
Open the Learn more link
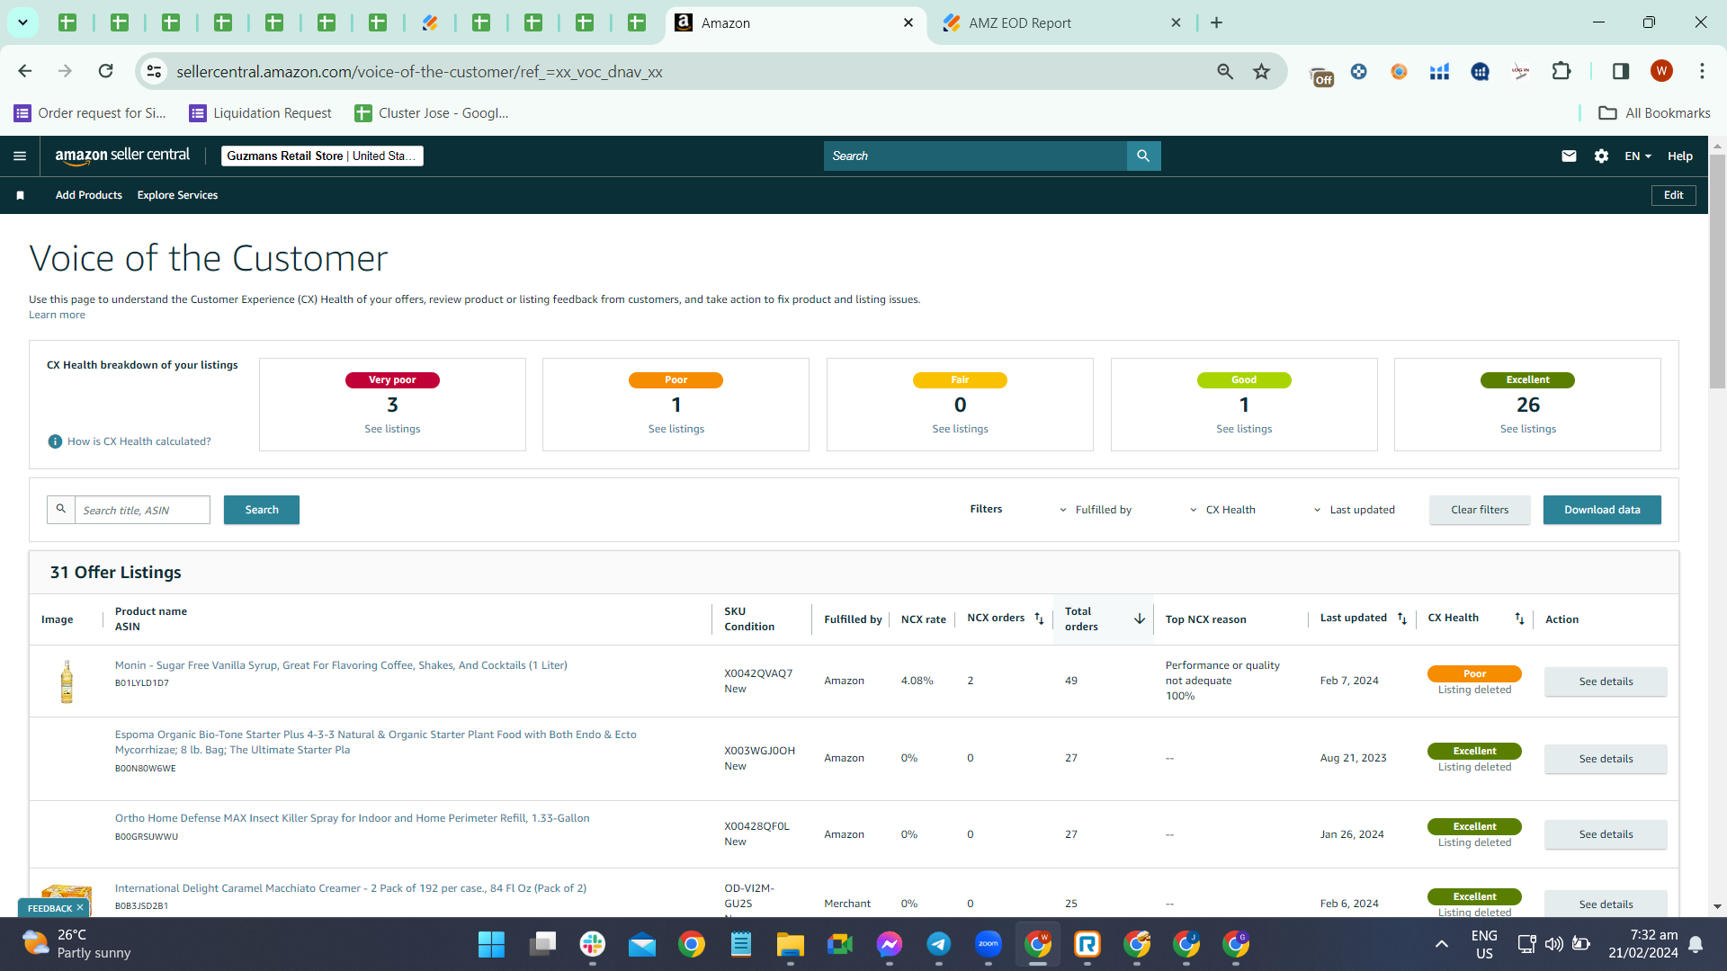tap(57, 315)
